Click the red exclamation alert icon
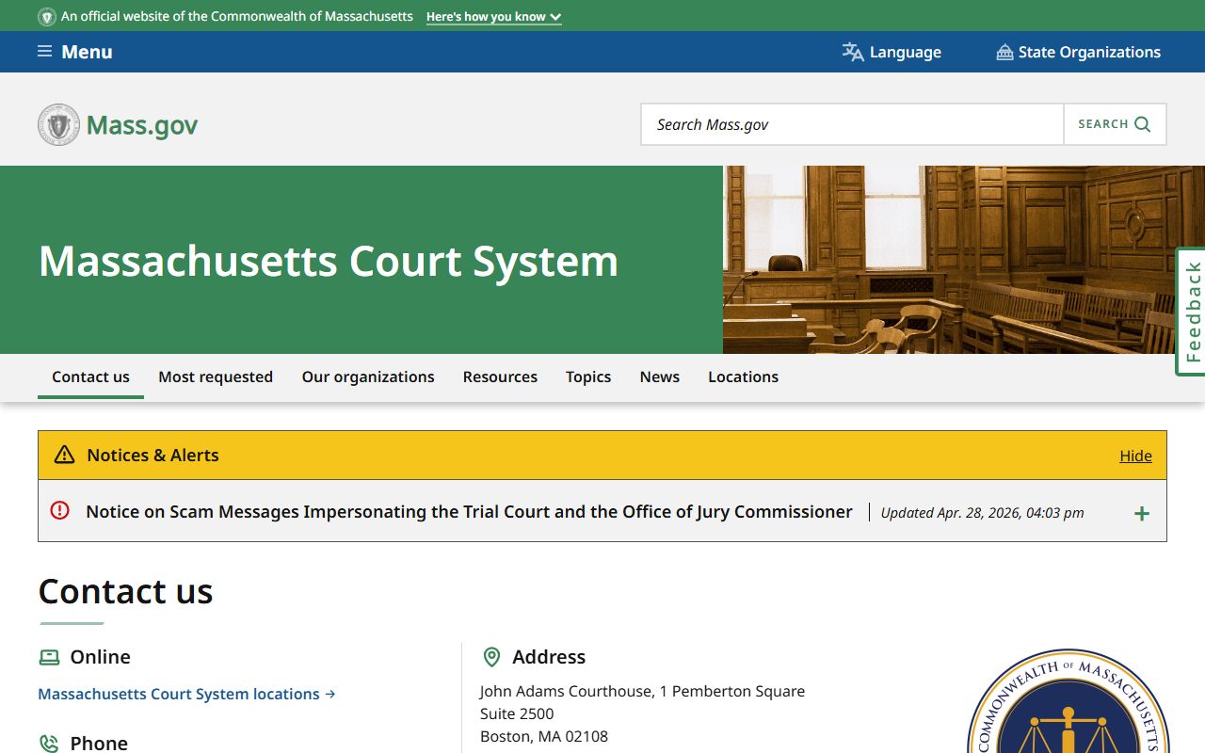Image resolution: width=1205 pixels, height=753 pixels. click(x=59, y=510)
